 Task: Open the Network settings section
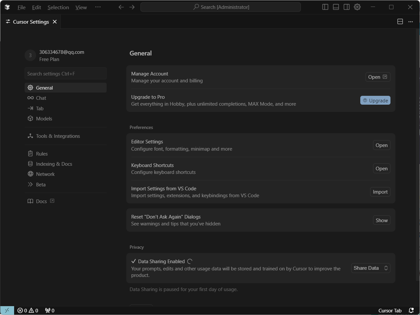point(66,174)
